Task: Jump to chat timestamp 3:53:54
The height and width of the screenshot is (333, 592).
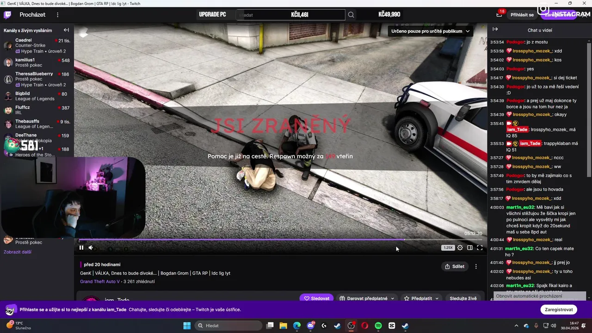Action: [x=497, y=42]
